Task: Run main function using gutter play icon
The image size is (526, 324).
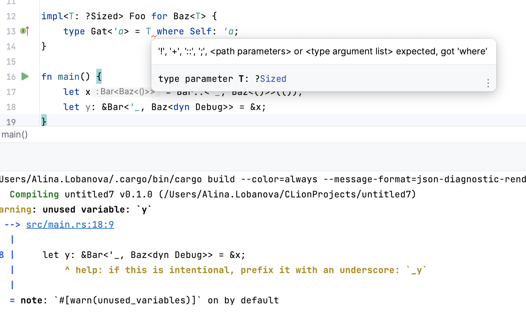Action: [x=25, y=76]
